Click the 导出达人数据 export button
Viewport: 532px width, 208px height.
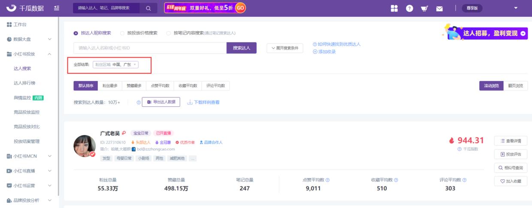pos(161,102)
